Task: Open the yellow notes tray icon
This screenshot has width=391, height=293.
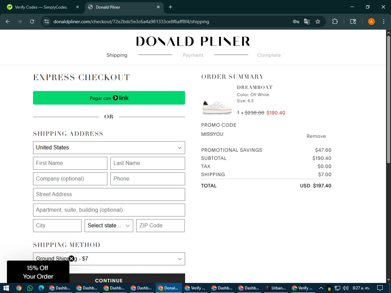Action: (x=329, y=288)
